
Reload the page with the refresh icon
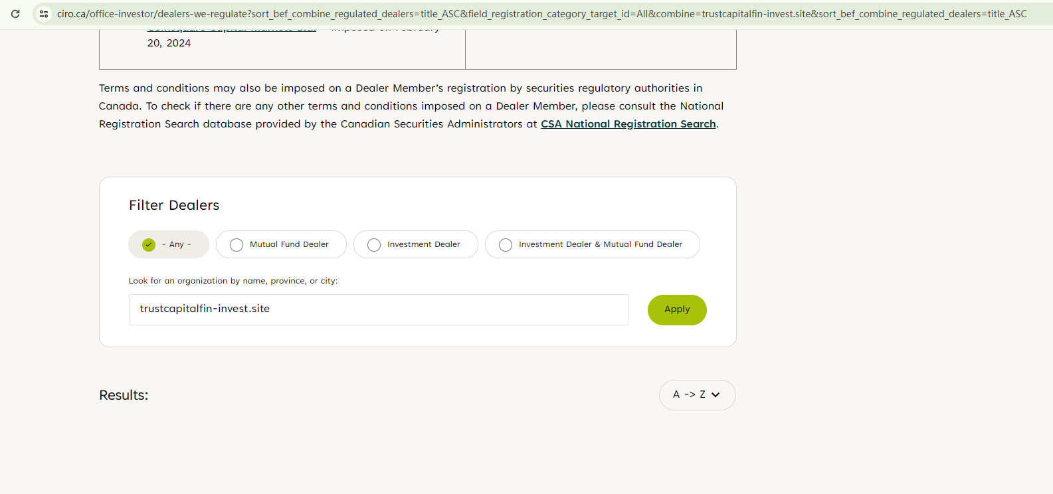(15, 13)
